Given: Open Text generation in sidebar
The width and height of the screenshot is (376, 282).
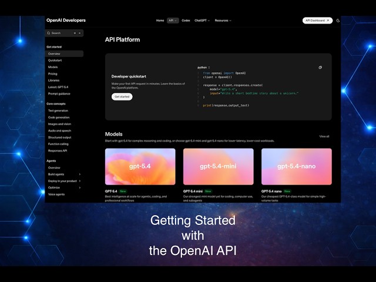Looking at the screenshot, I should 58,111.
